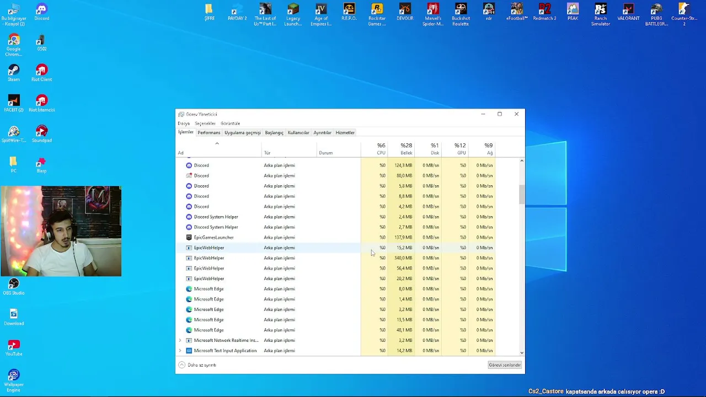Select the PEAK desktop icon
Image resolution: width=706 pixels, height=397 pixels.
pos(573,12)
